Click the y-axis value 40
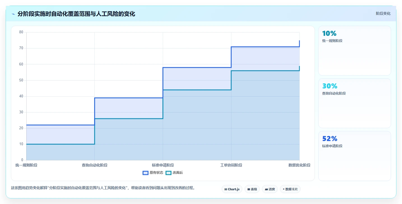 (21, 96)
